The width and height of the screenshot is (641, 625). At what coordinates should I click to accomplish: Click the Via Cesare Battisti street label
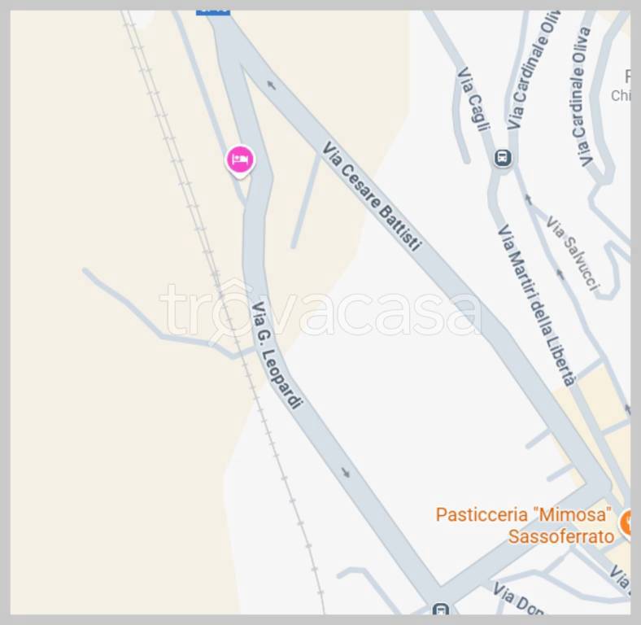tap(371, 196)
